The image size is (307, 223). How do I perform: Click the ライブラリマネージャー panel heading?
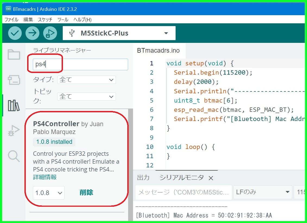click(62, 50)
